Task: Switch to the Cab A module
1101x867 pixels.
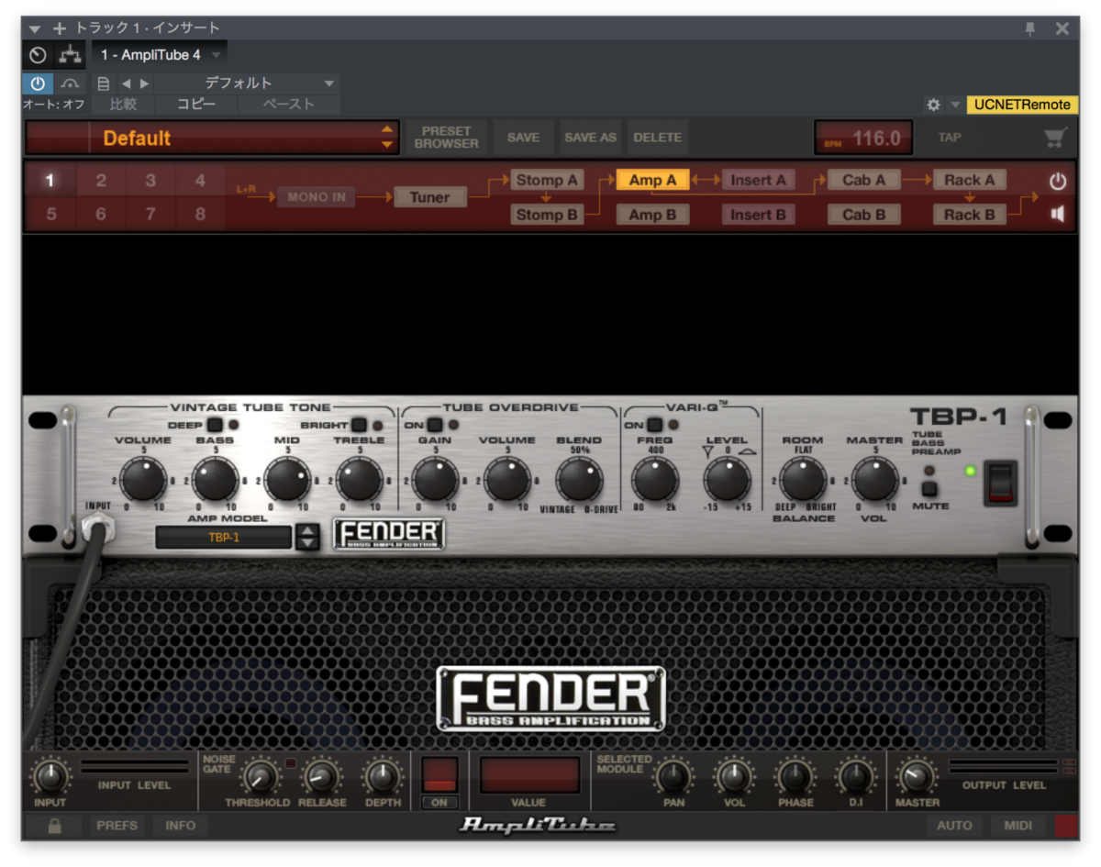Action: (863, 180)
